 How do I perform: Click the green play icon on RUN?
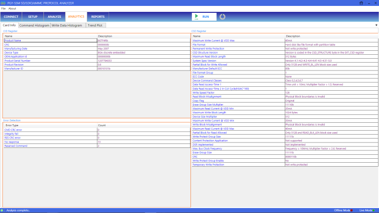tap(196, 16)
